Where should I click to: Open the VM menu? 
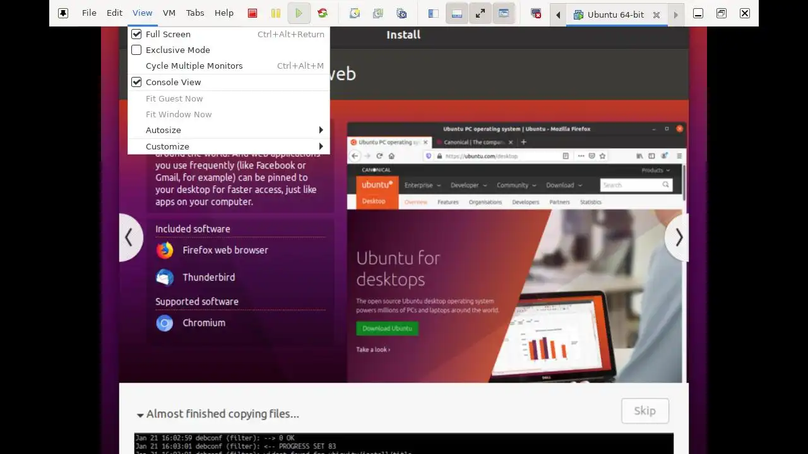pyautogui.click(x=169, y=13)
